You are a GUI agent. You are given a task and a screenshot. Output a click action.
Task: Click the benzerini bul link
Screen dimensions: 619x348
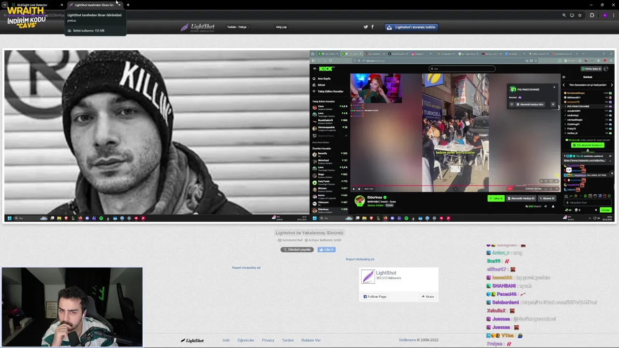(x=290, y=240)
